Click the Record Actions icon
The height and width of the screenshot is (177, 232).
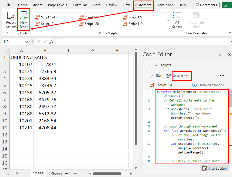[x=11, y=15]
